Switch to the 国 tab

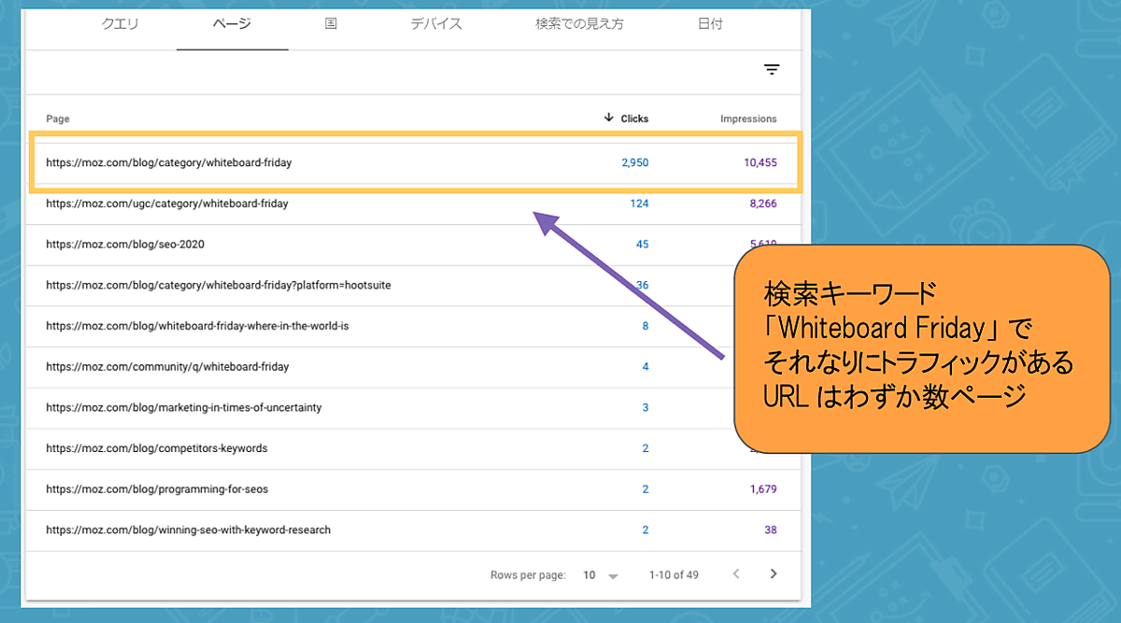coord(331,24)
